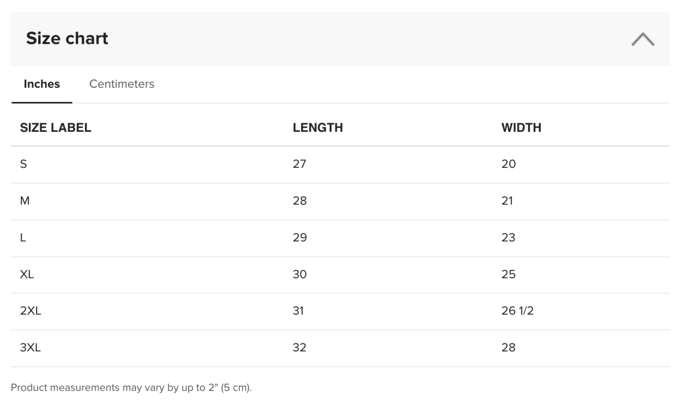Click the width value 26 1/2

click(x=518, y=311)
